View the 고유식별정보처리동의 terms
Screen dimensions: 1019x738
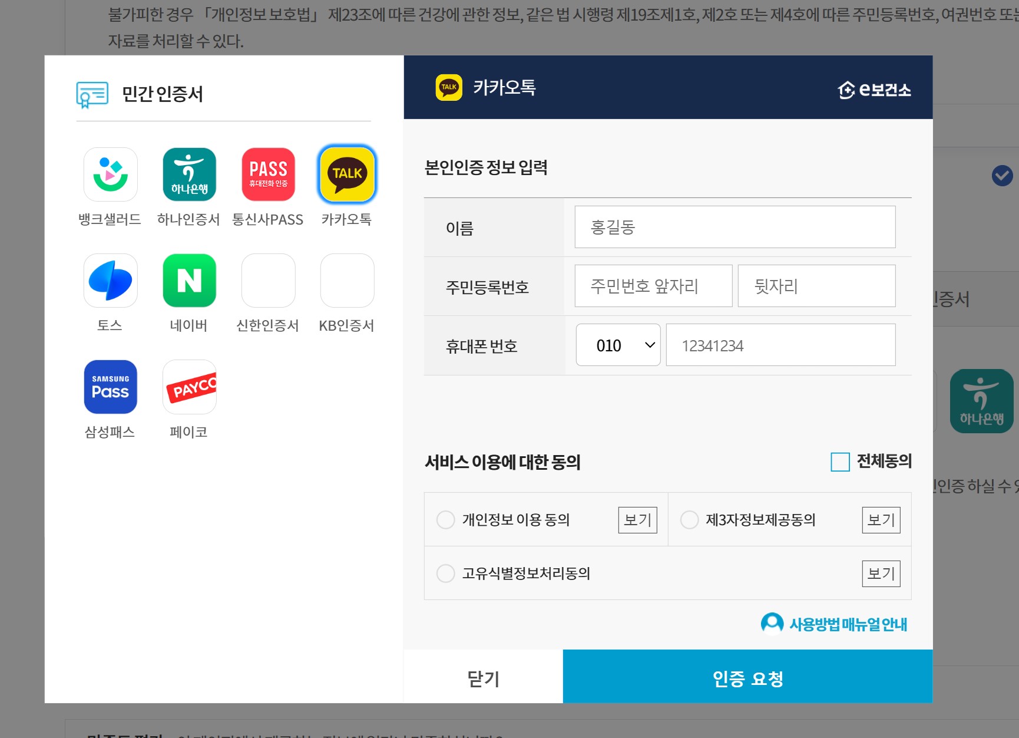[881, 574]
